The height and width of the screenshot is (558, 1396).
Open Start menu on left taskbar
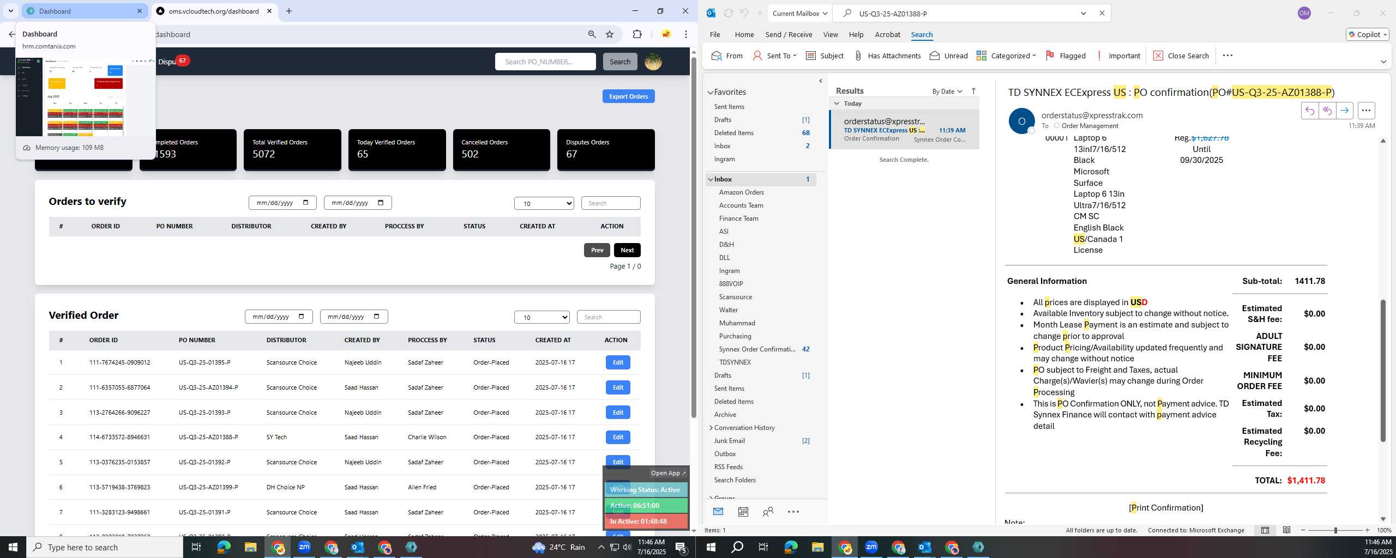tap(13, 547)
